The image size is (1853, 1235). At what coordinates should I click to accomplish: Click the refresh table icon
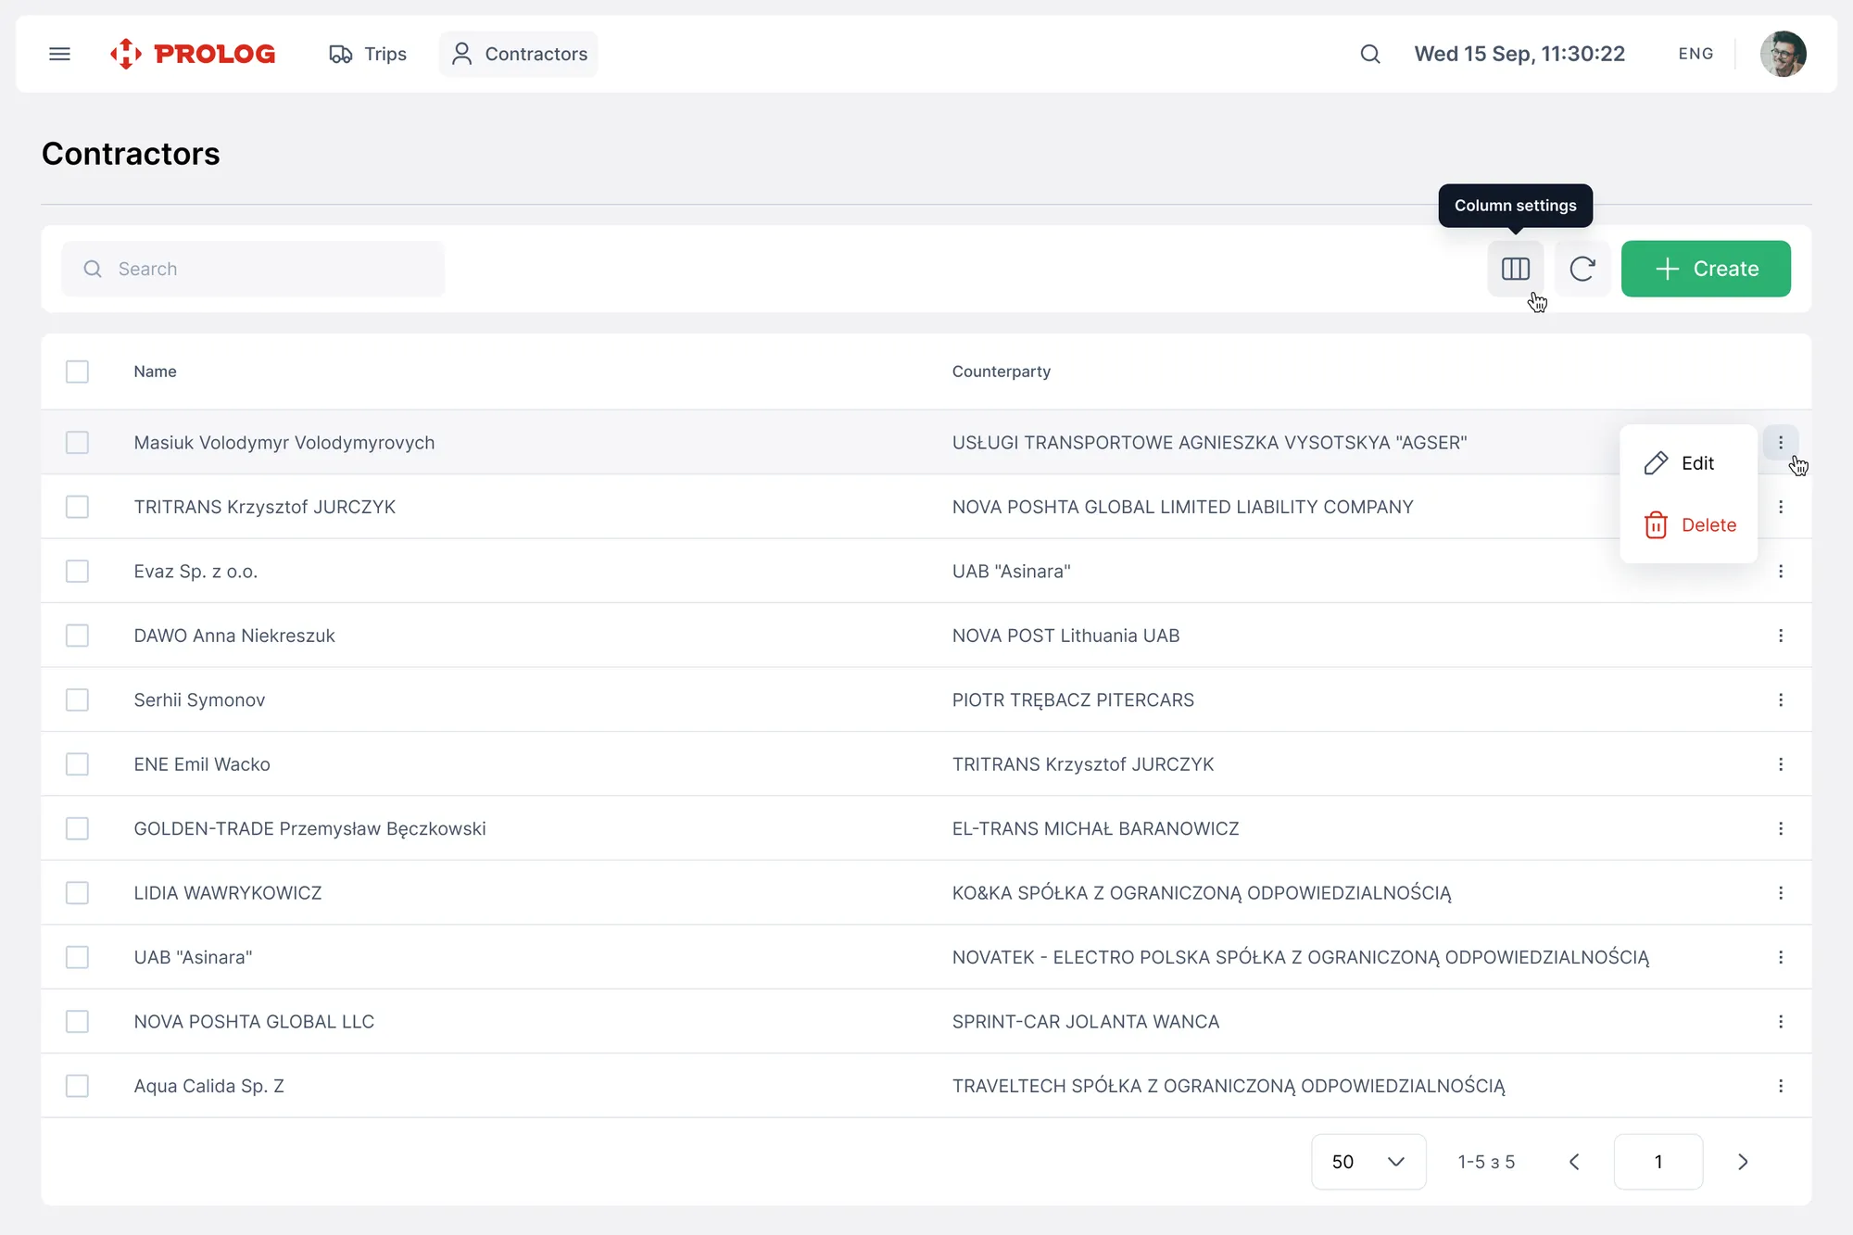pos(1582,269)
